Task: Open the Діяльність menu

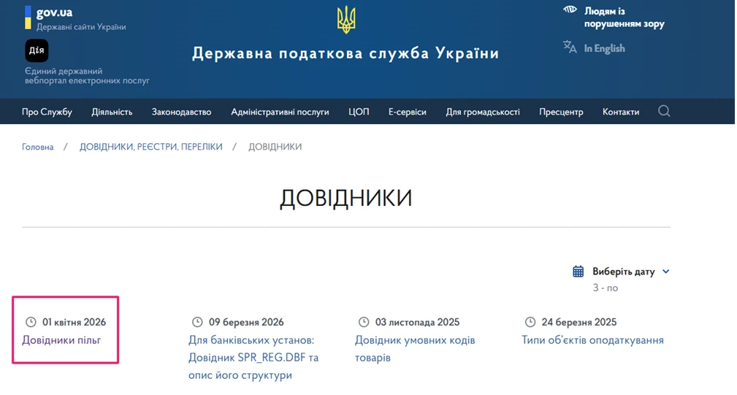Action: 112,112
